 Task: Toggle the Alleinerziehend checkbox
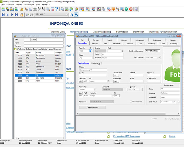point(131,102)
